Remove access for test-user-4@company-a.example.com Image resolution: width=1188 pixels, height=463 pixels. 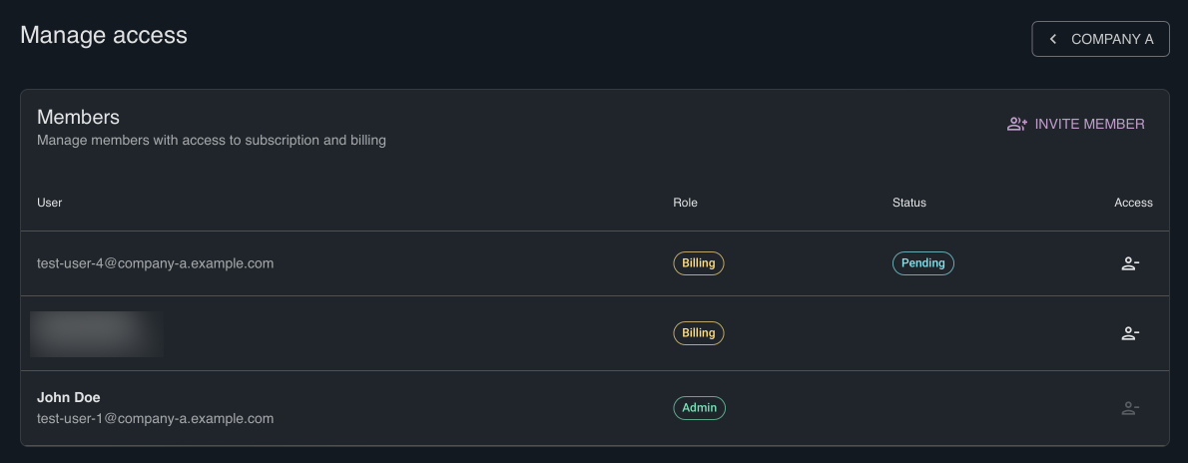[1130, 263]
